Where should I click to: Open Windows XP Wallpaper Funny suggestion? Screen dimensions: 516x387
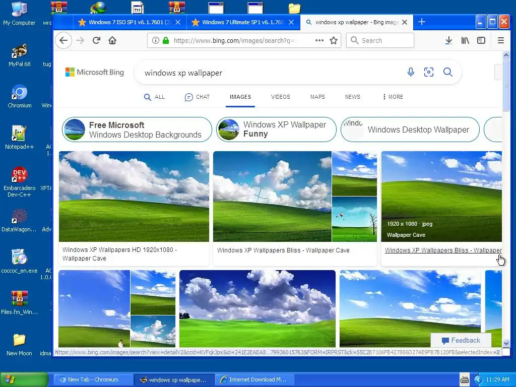coord(276,130)
